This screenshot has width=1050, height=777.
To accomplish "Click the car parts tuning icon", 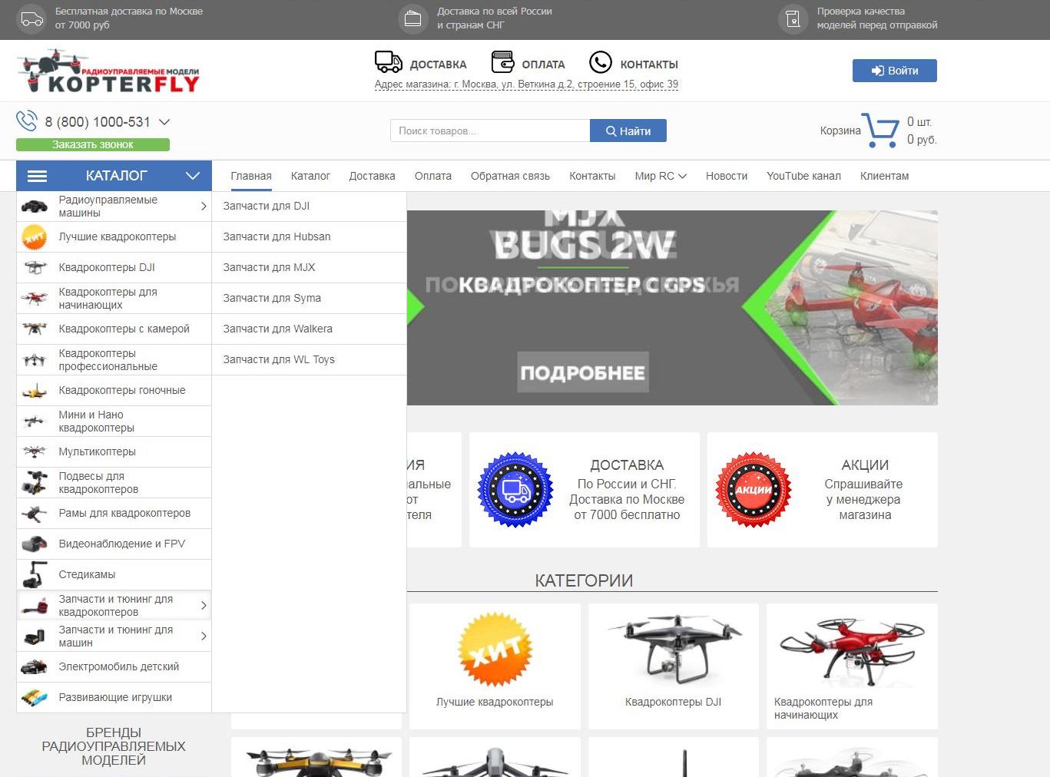I will coord(35,636).
